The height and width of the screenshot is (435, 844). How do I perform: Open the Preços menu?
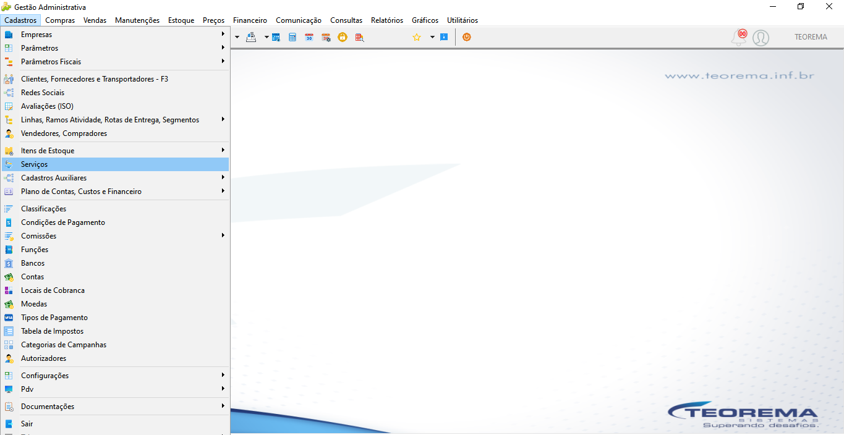coord(214,20)
